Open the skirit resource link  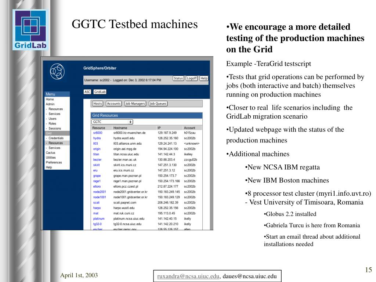tap(97, 165)
